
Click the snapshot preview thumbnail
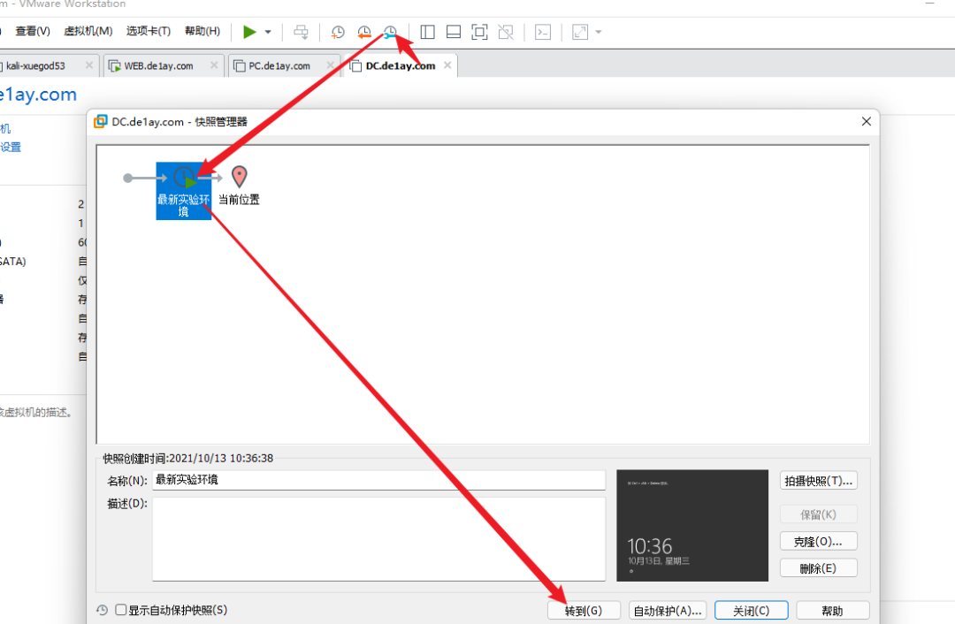692,525
